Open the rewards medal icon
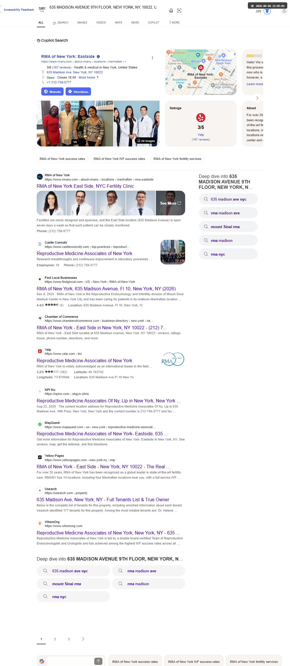 pos(267,11)
